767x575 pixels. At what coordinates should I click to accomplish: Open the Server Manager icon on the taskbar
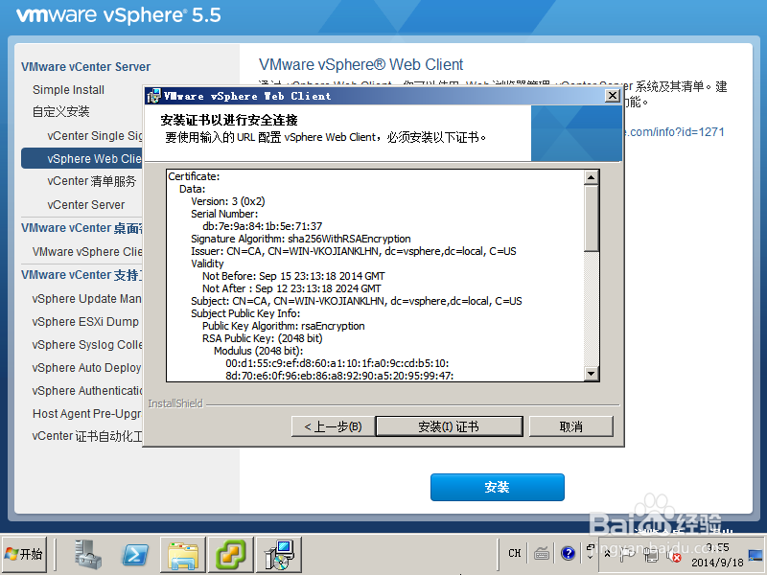click(88, 554)
